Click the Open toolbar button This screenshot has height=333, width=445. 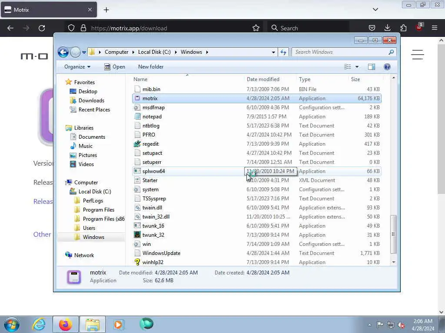[x=115, y=67]
